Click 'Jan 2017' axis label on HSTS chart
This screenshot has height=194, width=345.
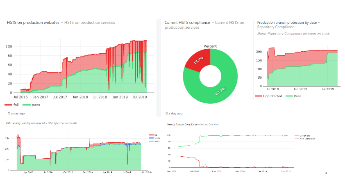[41, 97]
